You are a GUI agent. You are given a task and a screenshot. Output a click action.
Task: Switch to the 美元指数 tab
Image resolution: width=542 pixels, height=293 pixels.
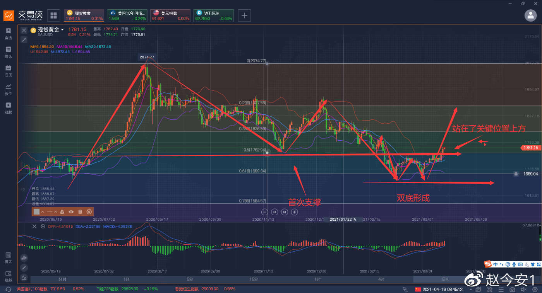(170, 15)
